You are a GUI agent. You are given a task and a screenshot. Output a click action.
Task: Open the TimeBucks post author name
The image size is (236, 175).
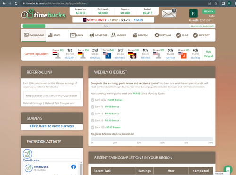point(41,167)
